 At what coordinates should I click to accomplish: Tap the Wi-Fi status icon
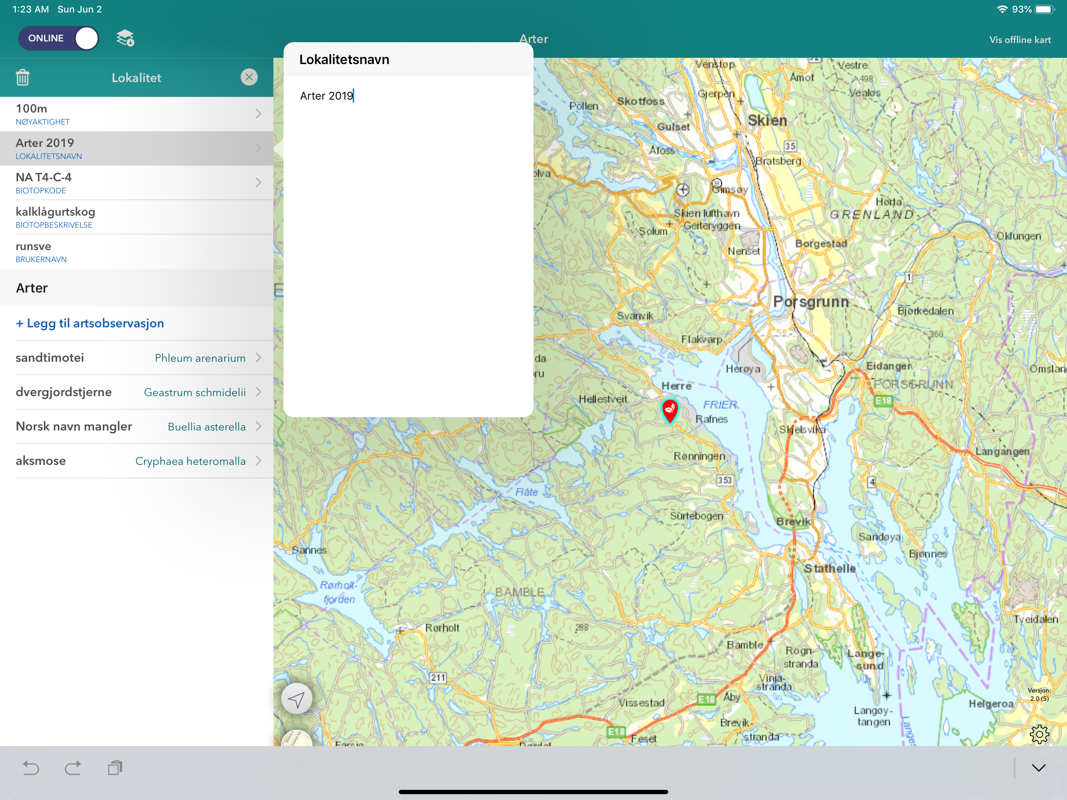(x=1001, y=9)
